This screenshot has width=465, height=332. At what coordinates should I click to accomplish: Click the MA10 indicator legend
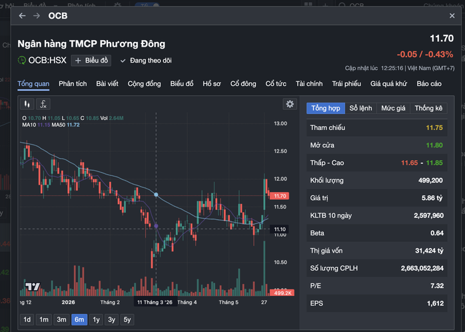(x=36, y=125)
